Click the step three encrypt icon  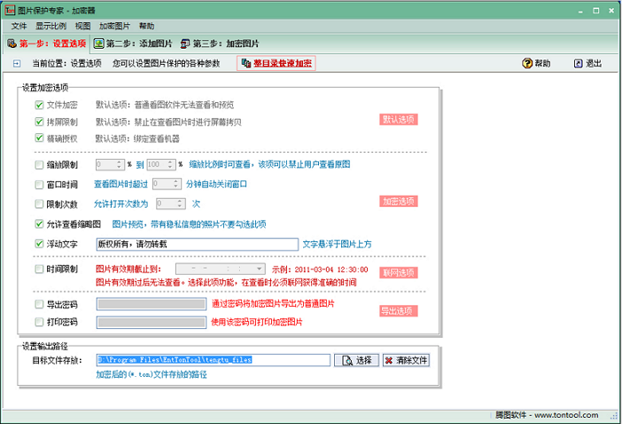pyautogui.click(x=185, y=43)
